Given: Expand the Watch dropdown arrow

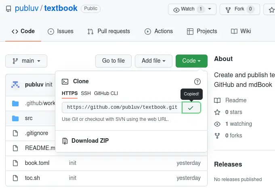Looking at the screenshot, I should click(210, 9).
